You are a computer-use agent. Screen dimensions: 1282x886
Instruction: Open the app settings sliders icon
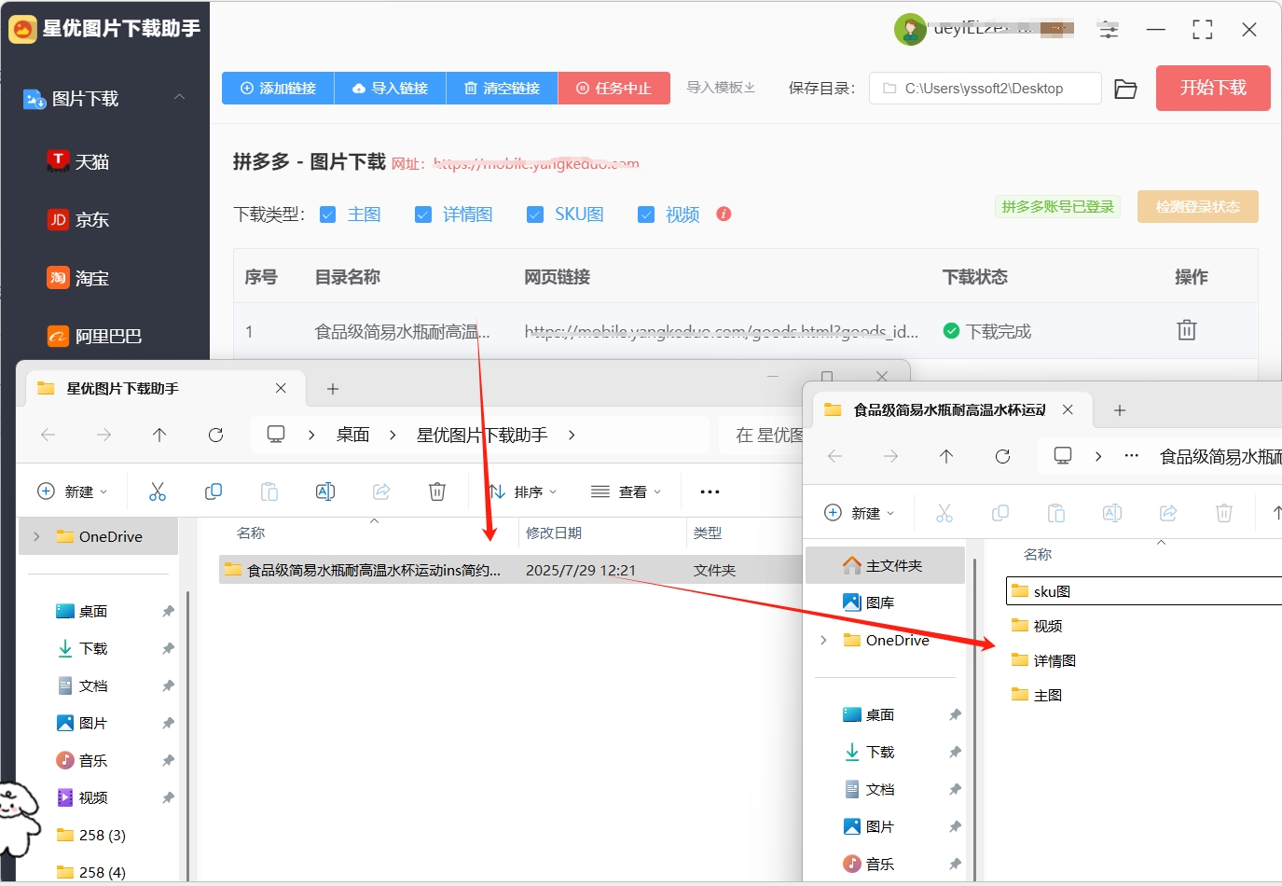pos(1109,30)
